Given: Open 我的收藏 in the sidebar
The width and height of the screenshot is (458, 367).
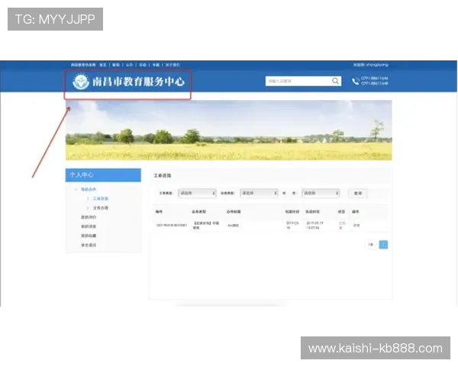Looking at the screenshot, I should point(89,235).
